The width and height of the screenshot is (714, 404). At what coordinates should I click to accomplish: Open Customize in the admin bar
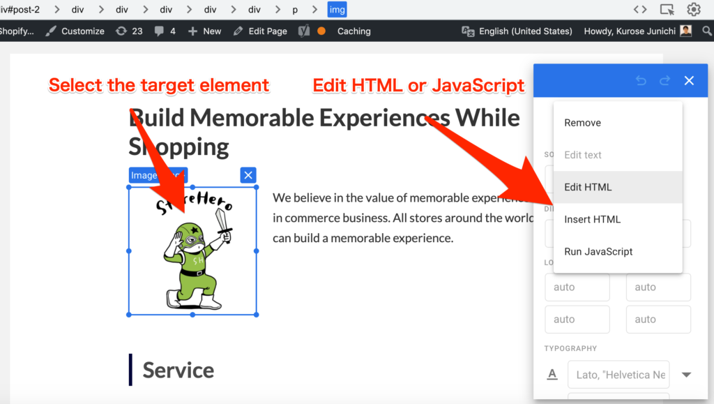[x=75, y=31]
